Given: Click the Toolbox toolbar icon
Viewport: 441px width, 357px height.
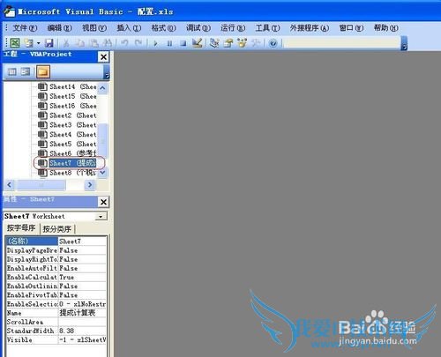Looking at the screenshot, I should coord(256,43).
